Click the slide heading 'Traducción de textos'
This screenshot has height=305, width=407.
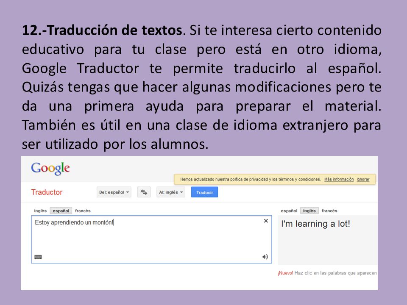click(x=115, y=30)
